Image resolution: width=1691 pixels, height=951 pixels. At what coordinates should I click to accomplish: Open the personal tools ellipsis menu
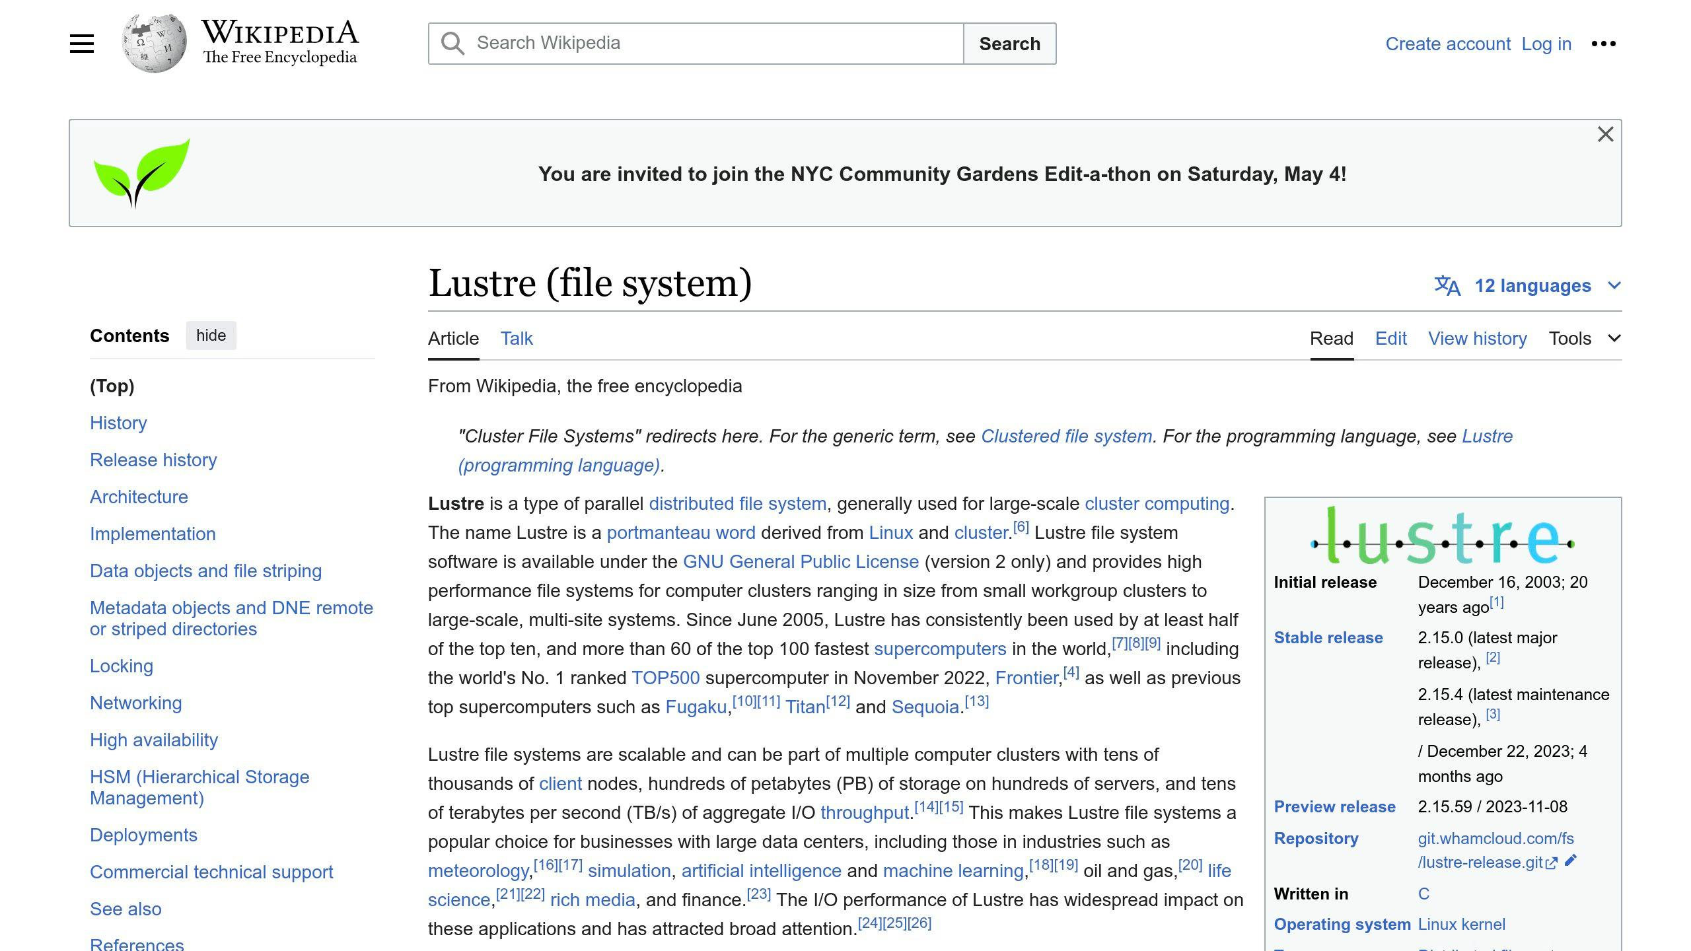point(1603,44)
